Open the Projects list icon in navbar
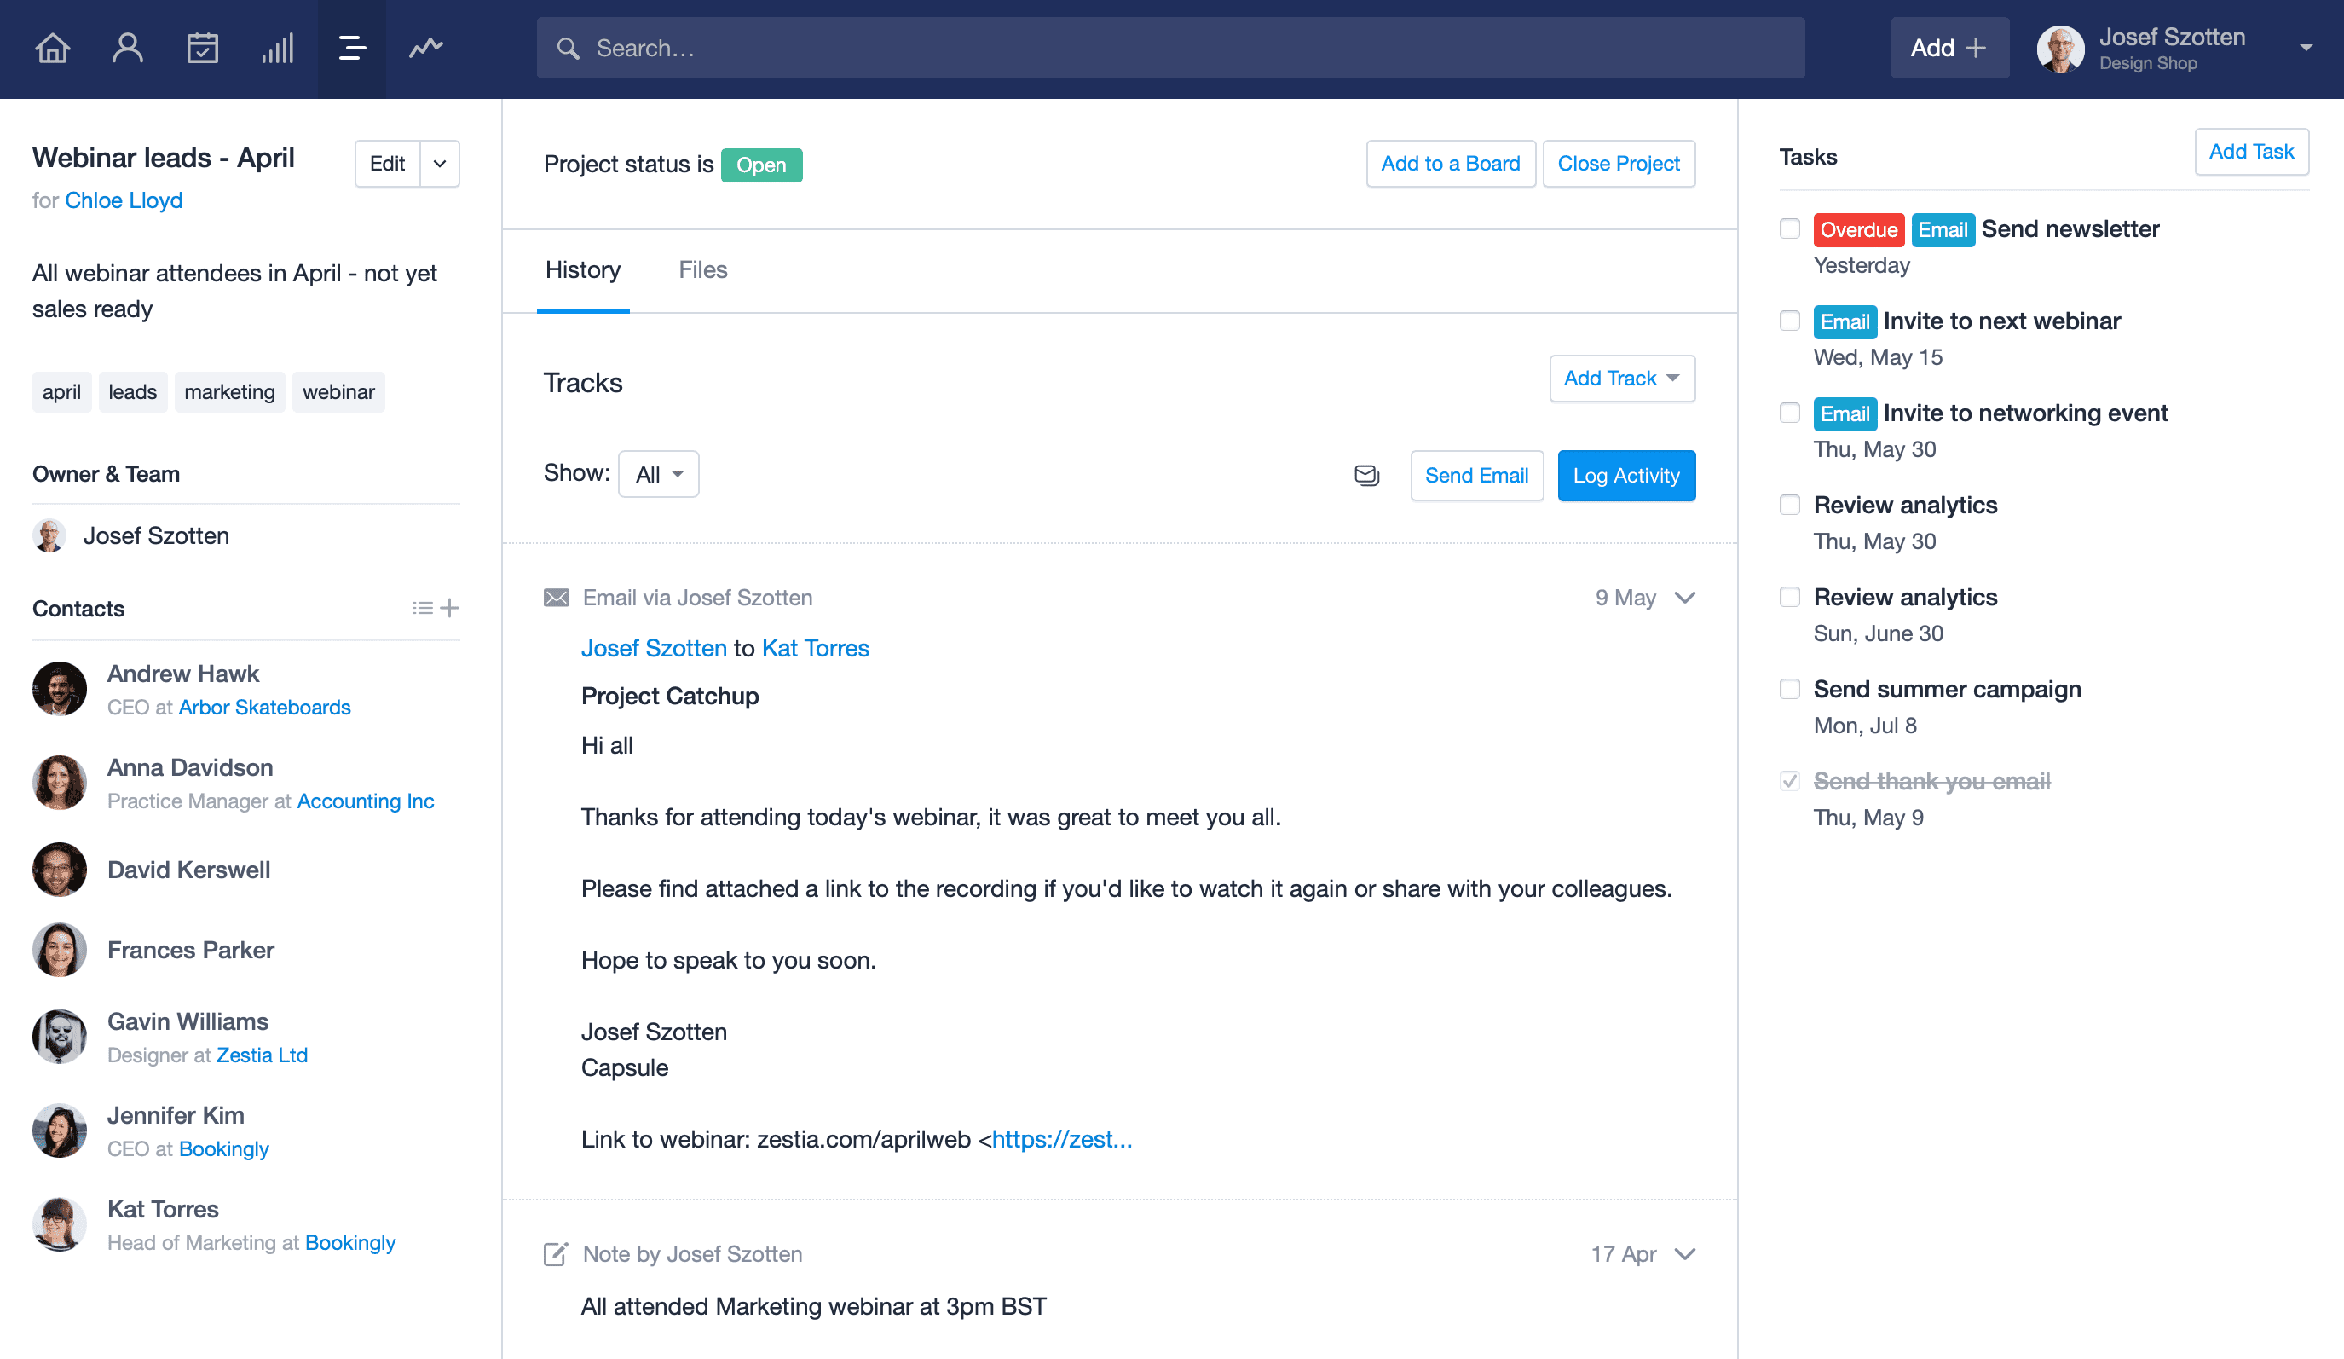The image size is (2344, 1359). point(351,48)
